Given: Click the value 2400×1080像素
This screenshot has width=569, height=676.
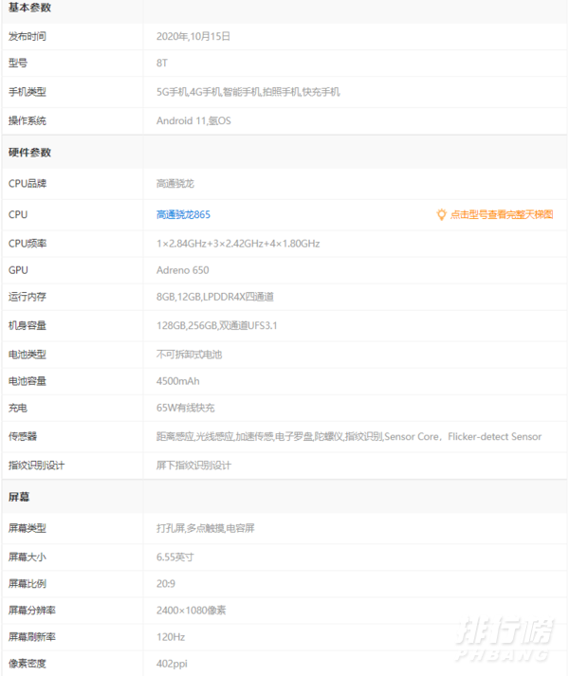Looking at the screenshot, I should click(191, 611).
